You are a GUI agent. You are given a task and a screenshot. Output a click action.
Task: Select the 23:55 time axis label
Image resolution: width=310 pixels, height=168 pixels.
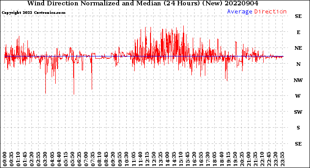283,159
